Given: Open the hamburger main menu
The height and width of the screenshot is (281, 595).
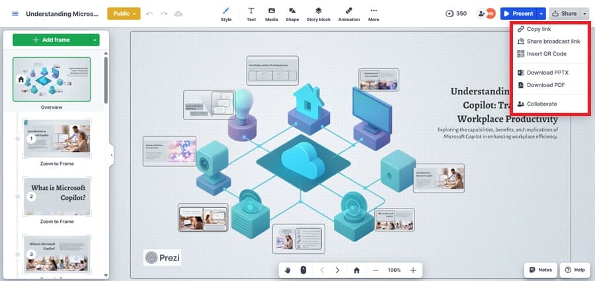Looking at the screenshot, I should tap(15, 14).
